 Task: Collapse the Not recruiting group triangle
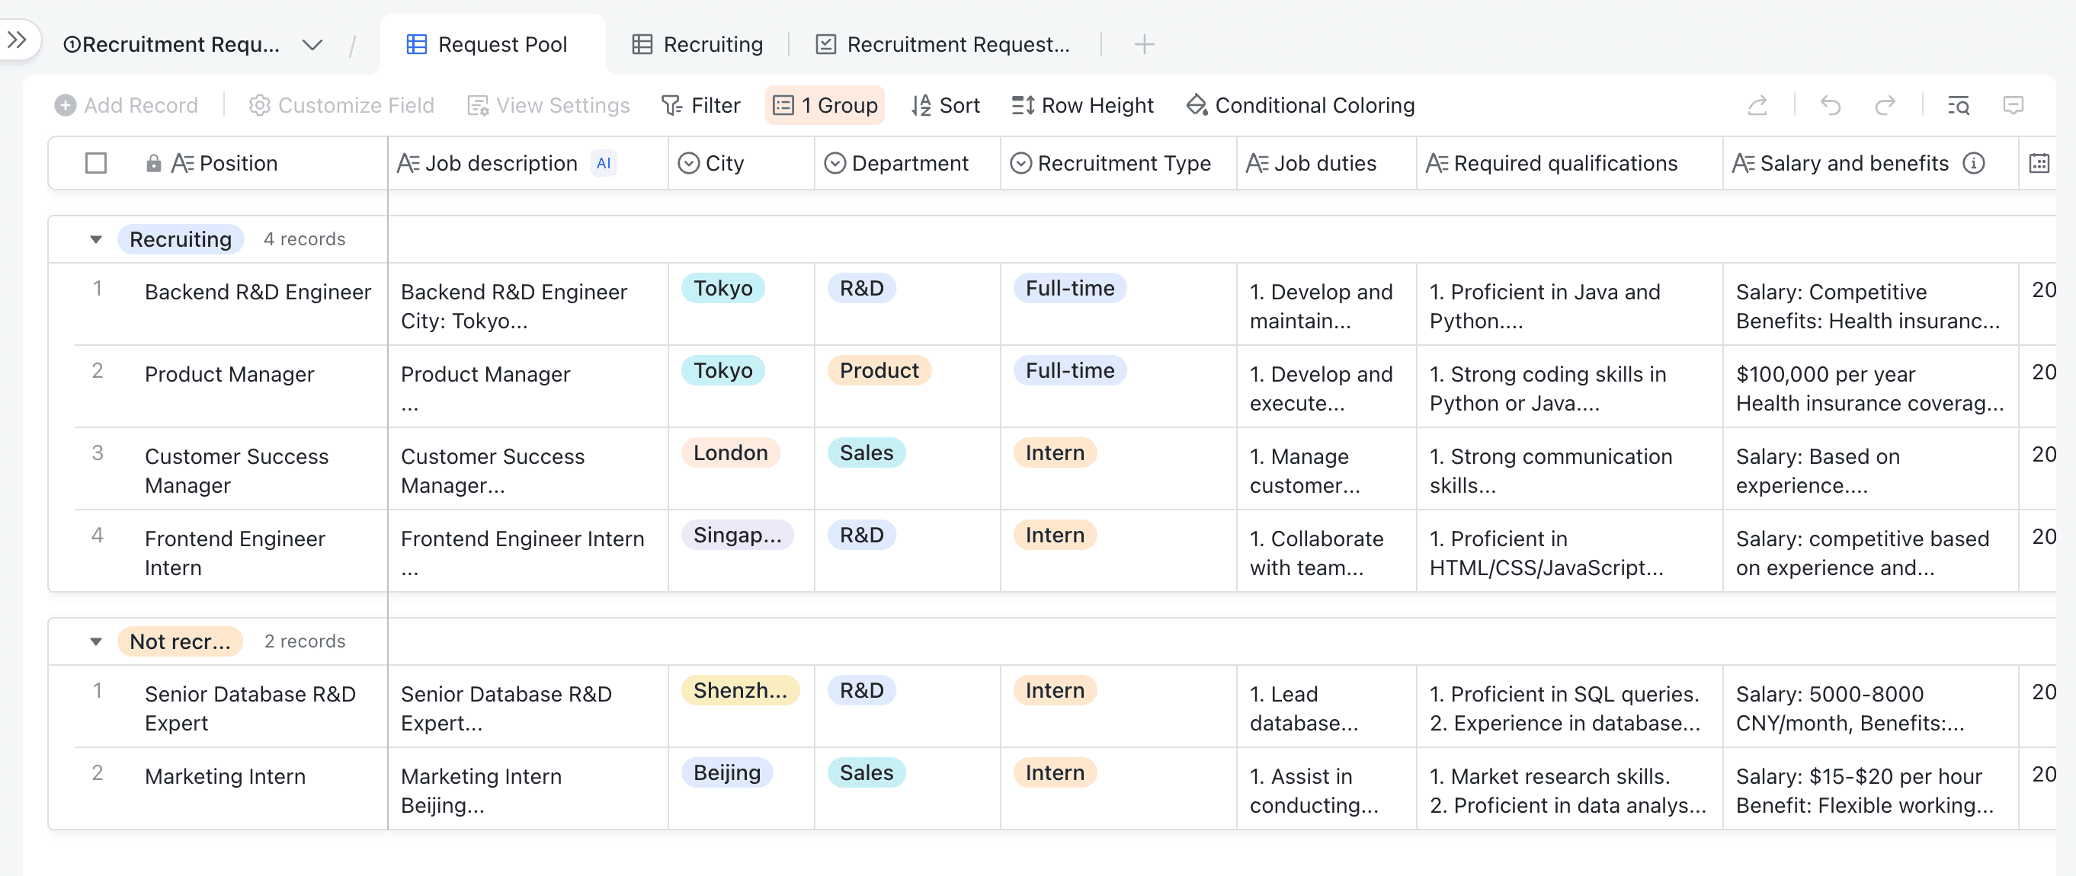(96, 641)
